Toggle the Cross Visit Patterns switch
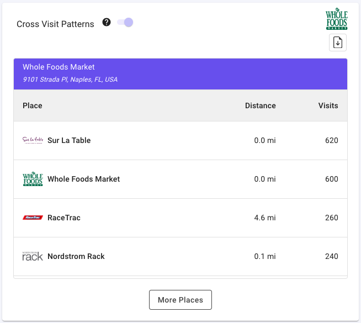This screenshot has height=323, width=361. click(x=125, y=23)
